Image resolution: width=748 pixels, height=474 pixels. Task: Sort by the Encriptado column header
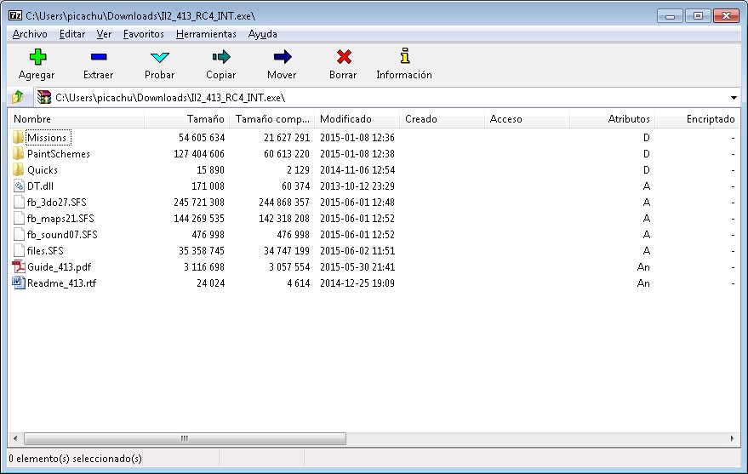pyautogui.click(x=697, y=119)
